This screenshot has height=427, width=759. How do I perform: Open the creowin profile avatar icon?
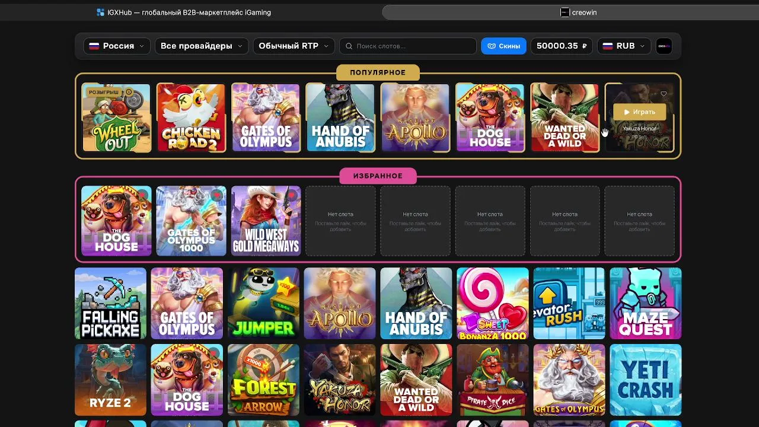point(664,46)
